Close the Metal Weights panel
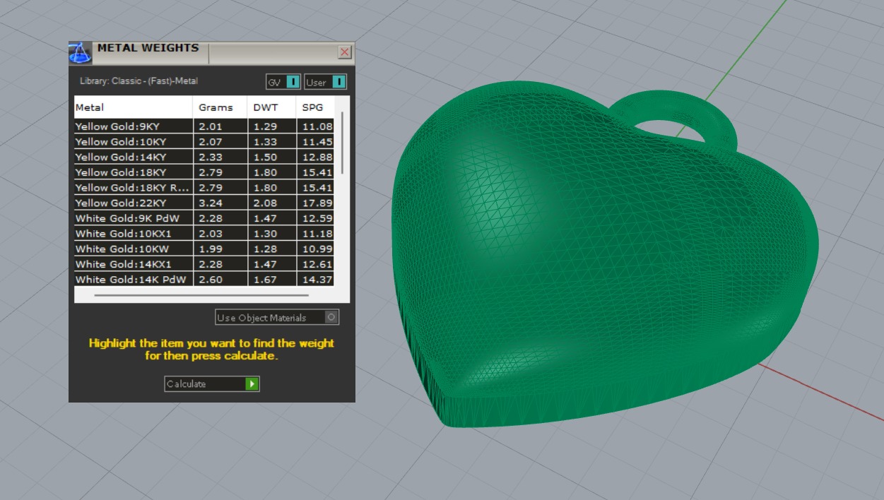Image resolution: width=884 pixels, height=500 pixels. (345, 52)
